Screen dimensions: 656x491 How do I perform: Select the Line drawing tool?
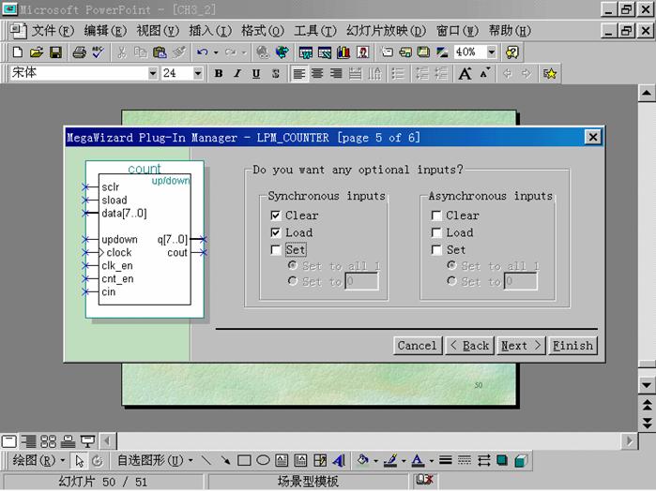[206, 460]
